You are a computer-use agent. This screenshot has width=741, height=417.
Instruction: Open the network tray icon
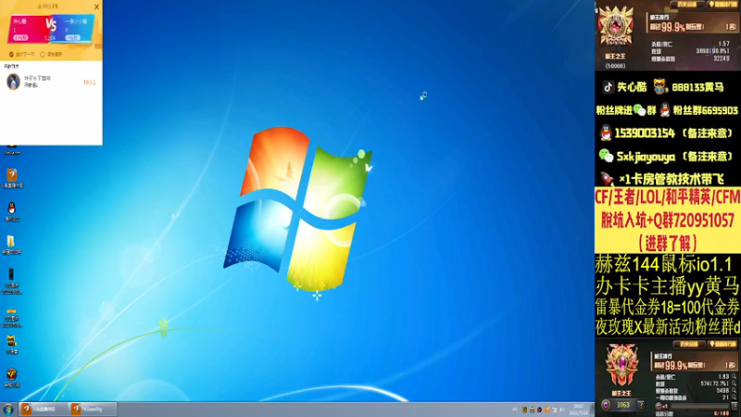[x=555, y=410]
